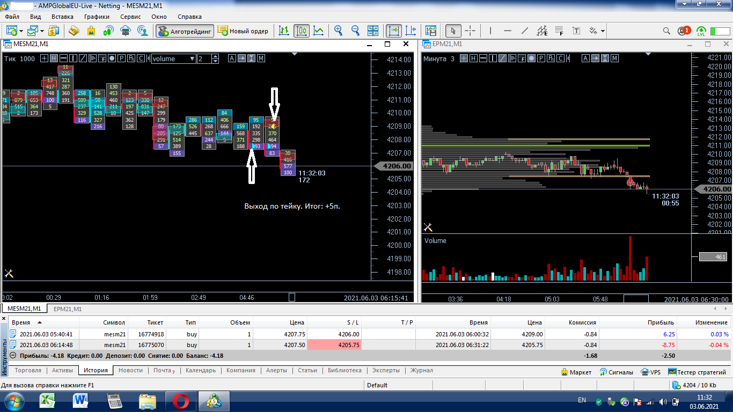733x412 pixels.
Task: Toggle the Algo Trading button
Action: (x=185, y=31)
